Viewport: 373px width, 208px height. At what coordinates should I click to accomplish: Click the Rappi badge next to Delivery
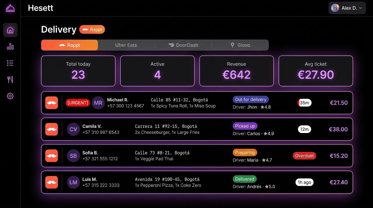(92, 30)
